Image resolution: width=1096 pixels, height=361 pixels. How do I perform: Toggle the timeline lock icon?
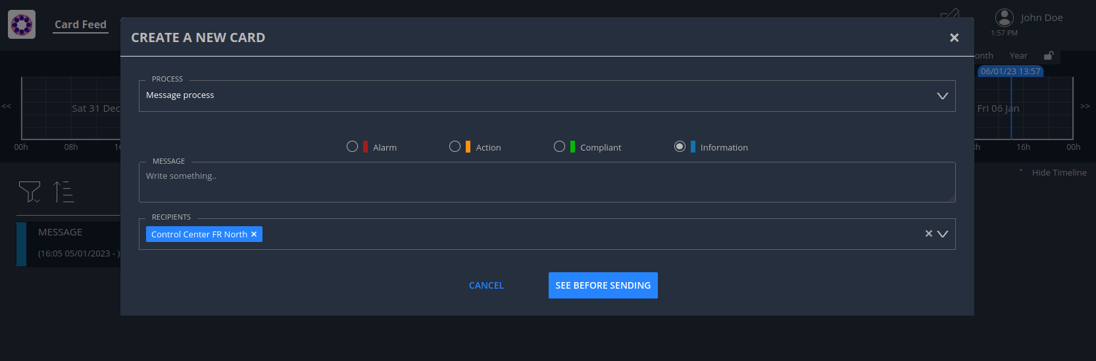pos(1049,56)
